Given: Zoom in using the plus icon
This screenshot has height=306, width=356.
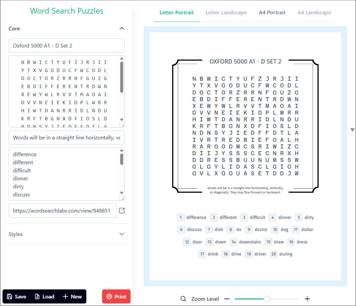Looking at the screenshot, I should [x=307, y=299].
